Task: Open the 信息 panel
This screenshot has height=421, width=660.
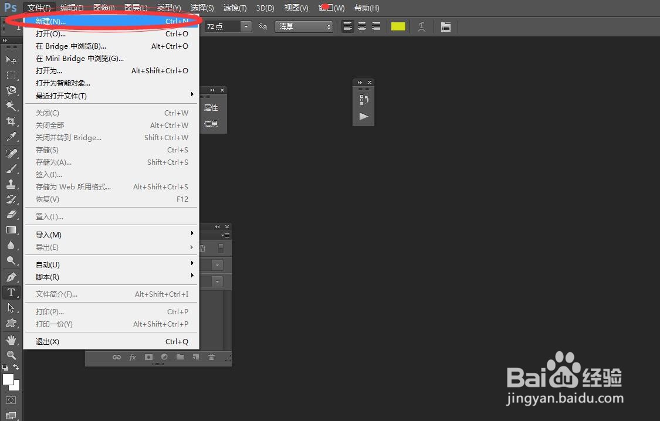Action: tap(211, 124)
